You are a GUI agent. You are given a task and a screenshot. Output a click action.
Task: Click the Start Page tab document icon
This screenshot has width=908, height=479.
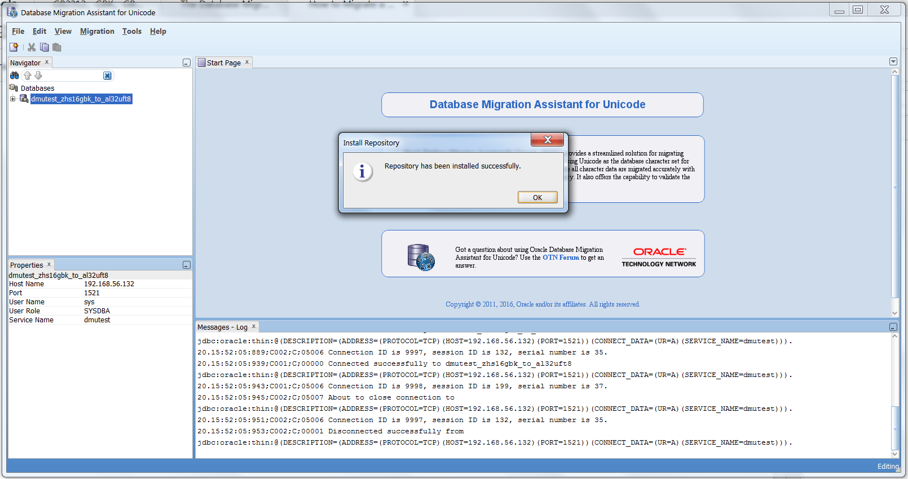coord(202,63)
